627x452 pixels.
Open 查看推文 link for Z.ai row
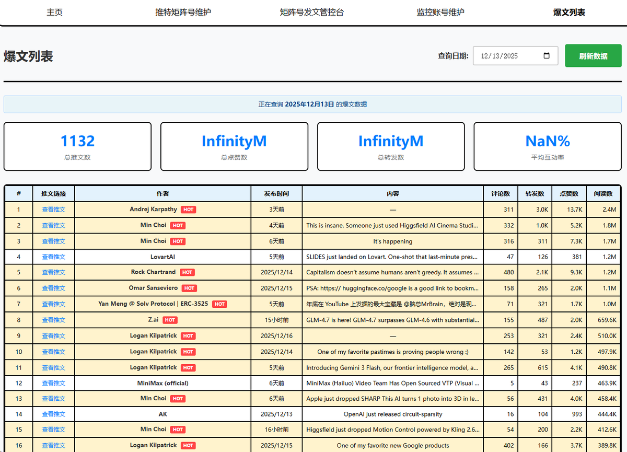(x=54, y=320)
